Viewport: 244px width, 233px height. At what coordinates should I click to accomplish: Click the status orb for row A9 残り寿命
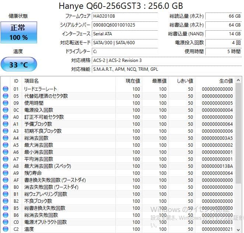[x=6, y=173]
